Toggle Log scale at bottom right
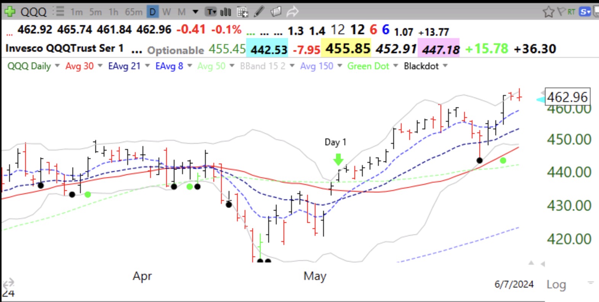Image resolution: width=599 pixels, height=302 pixels. point(556,285)
